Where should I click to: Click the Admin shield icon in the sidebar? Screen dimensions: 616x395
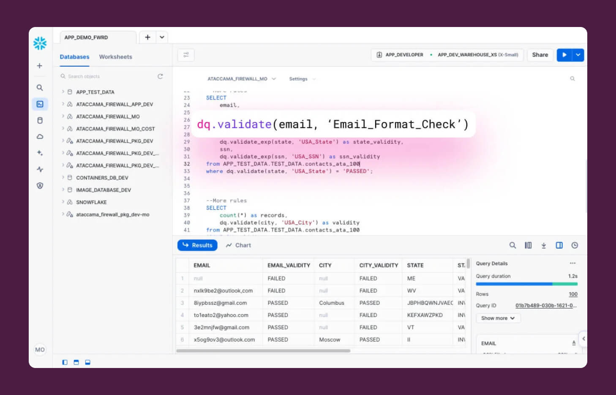pyautogui.click(x=40, y=186)
